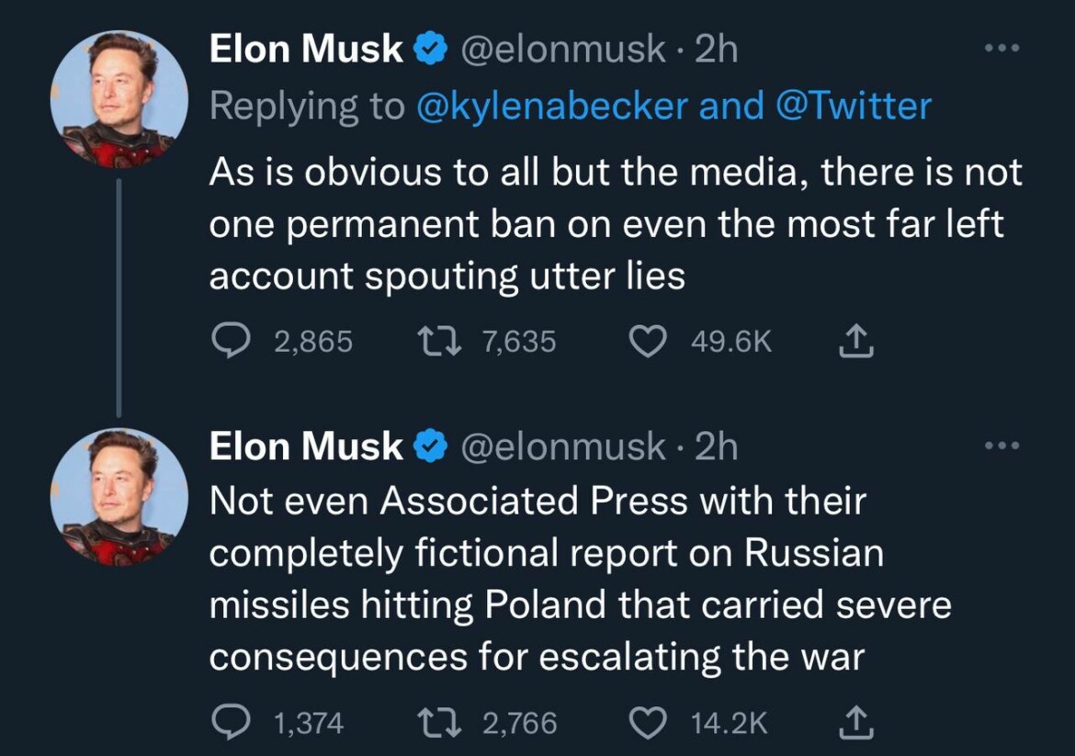This screenshot has width=1075, height=756.
Task: Open more options menu on second tweet
Action: tap(1001, 446)
